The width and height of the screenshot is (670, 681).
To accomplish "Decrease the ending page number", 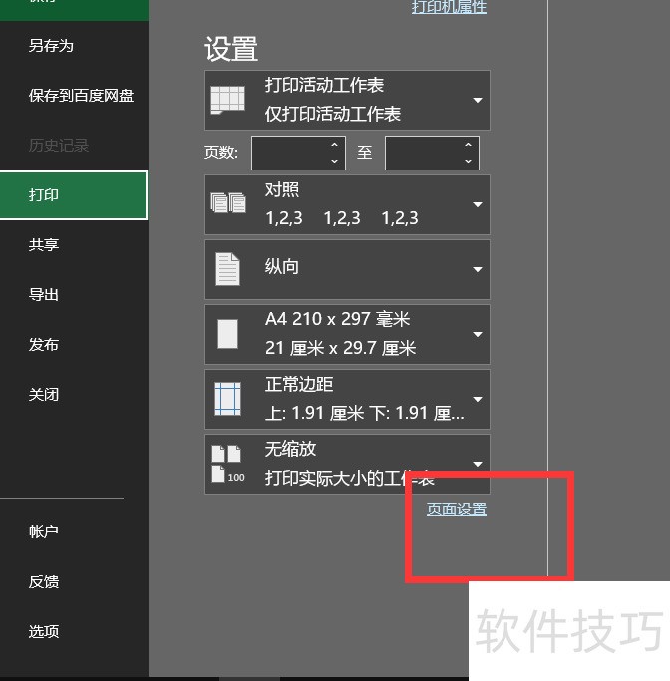I will coord(468,161).
